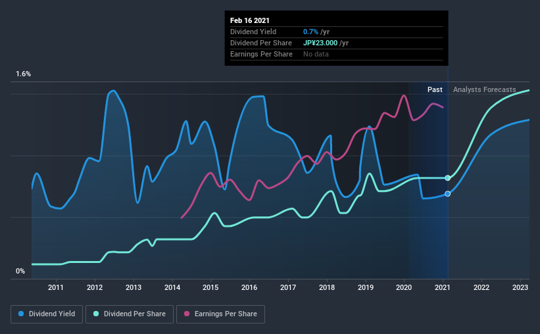Click the JP¥23.000 tooltip value
This screenshot has height=334, width=540.
point(320,43)
